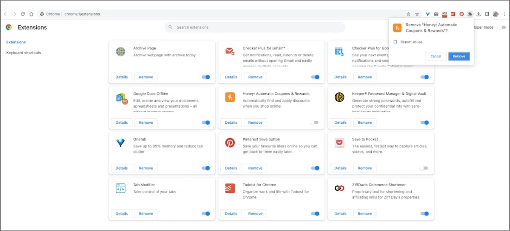510x231 pixels.
Task: Open Keyboard shortcuts in the sidebar
Action: tap(24, 53)
